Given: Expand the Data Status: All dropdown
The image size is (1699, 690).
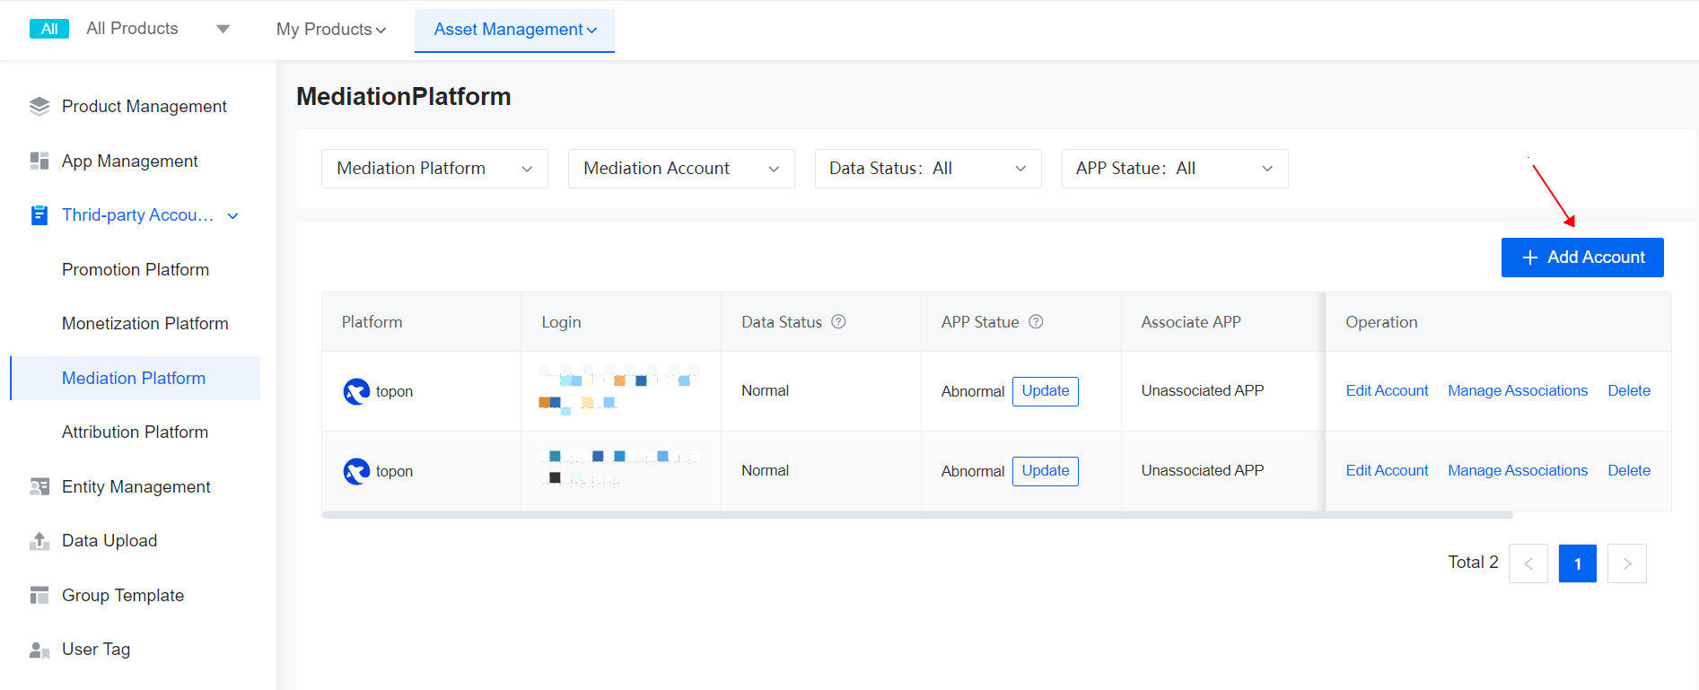Looking at the screenshot, I should click(x=928, y=169).
